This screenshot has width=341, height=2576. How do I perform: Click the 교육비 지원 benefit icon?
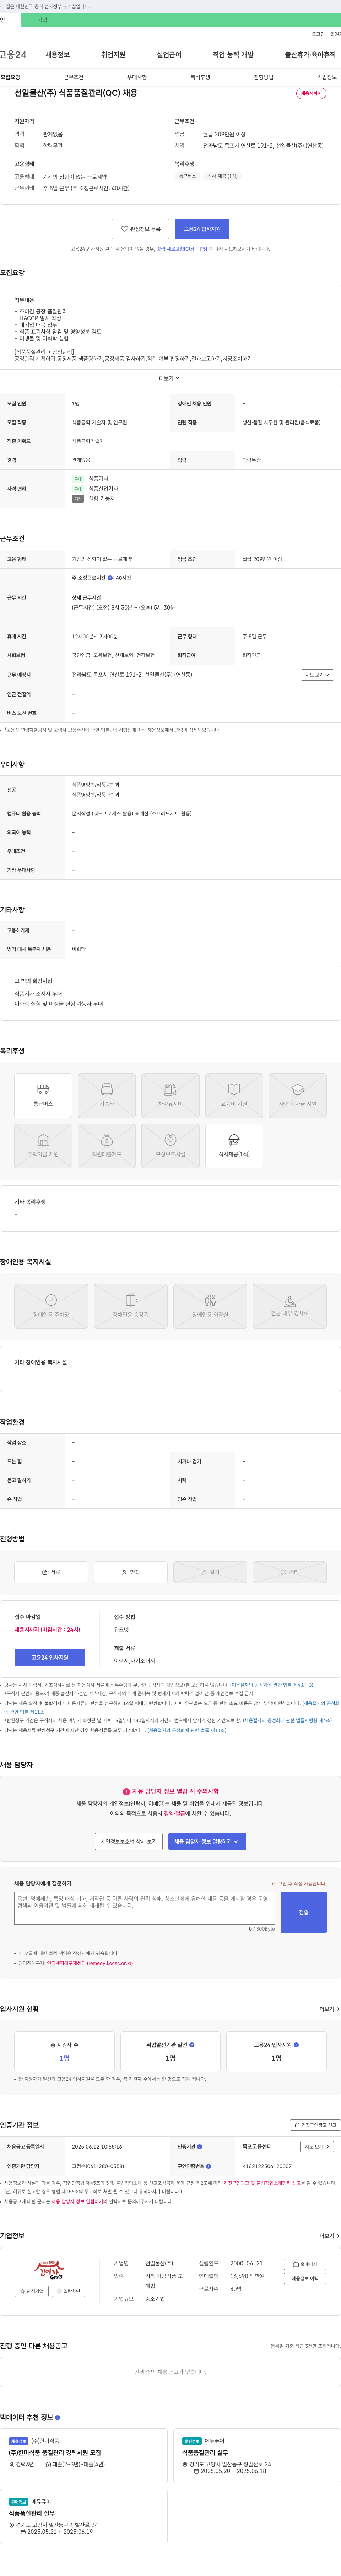(234, 1096)
